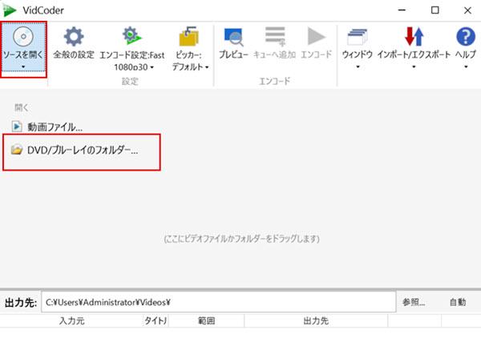Click the ヘルプ question mark icon
Image resolution: width=481 pixels, height=346 pixels.
[465, 37]
